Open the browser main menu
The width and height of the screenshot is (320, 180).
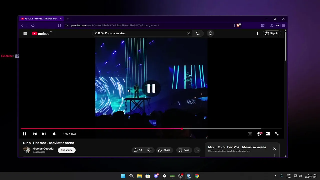pos(284,25)
